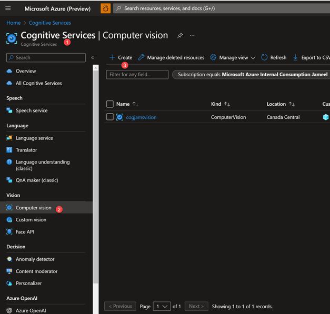Click the Create button
This screenshot has height=314, width=330.
(121, 57)
